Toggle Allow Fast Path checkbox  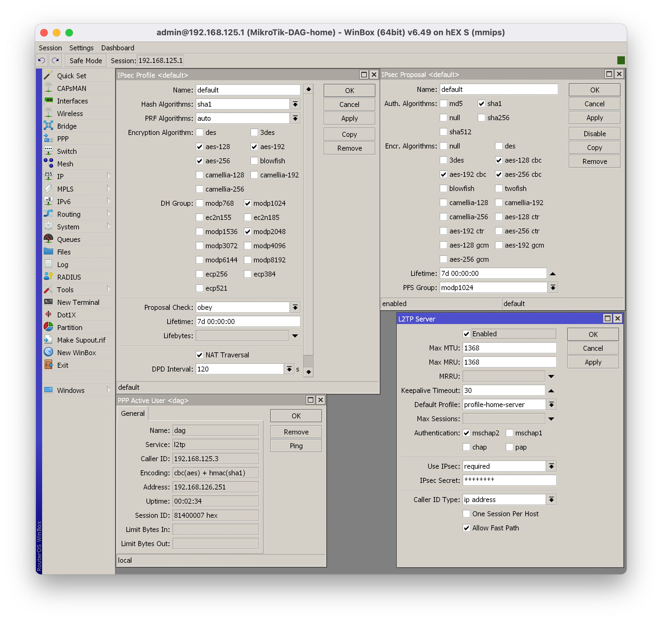pyautogui.click(x=466, y=528)
